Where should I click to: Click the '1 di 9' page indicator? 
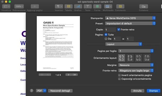click(x=58, y=75)
